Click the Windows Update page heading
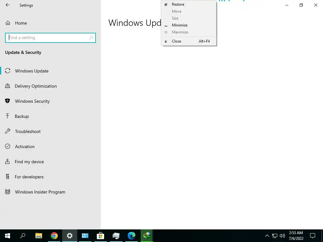Viewport: 323px width, 242px height. pyautogui.click(x=135, y=23)
